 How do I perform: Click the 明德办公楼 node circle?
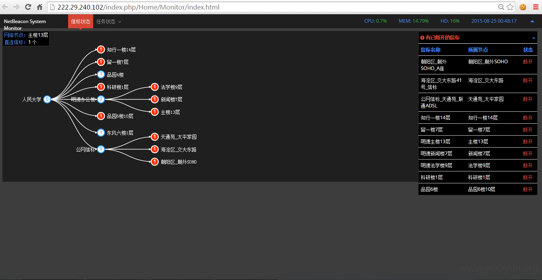(101, 99)
